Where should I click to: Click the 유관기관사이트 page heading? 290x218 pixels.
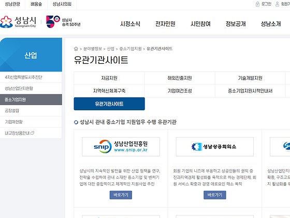[101, 60]
